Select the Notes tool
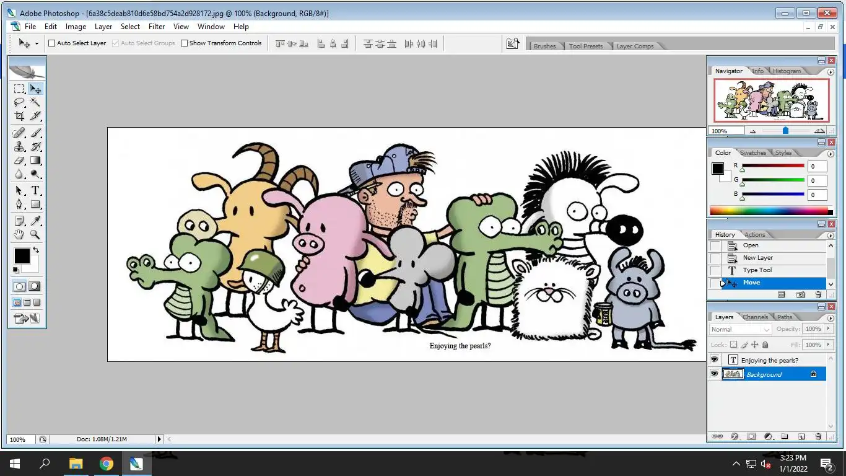The width and height of the screenshot is (846, 476). pos(19,221)
